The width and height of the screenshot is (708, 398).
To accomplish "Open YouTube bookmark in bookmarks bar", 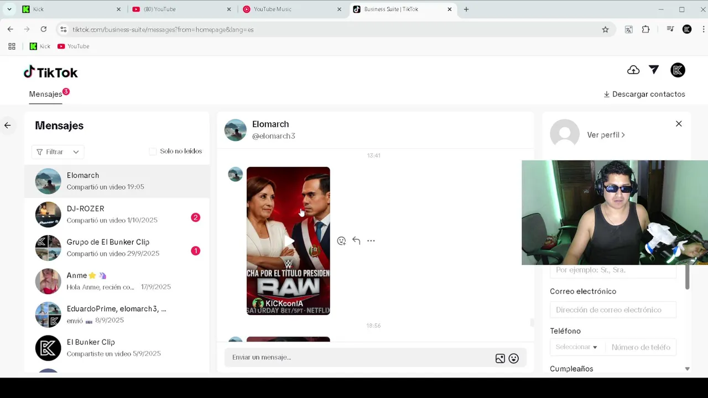I will [x=73, y=46].
